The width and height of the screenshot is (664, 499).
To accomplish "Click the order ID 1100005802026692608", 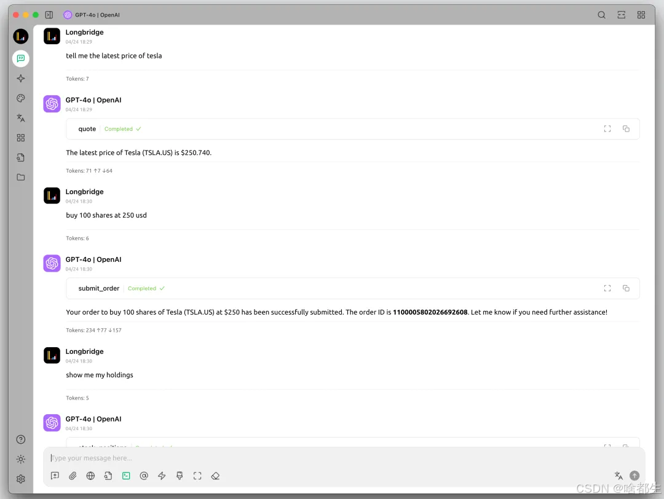I will click(430, 312).
